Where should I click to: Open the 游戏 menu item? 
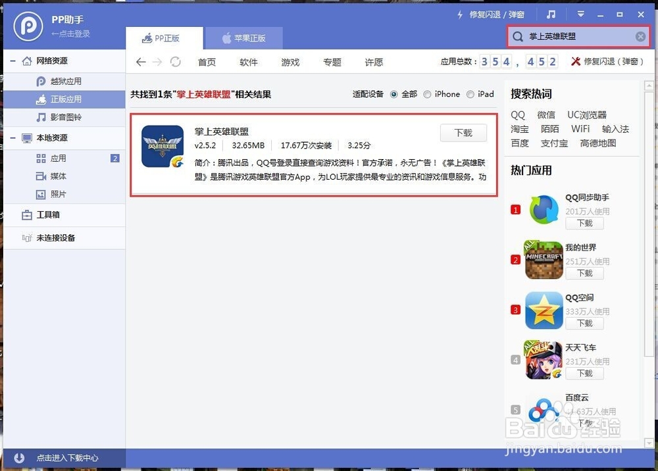290,62
